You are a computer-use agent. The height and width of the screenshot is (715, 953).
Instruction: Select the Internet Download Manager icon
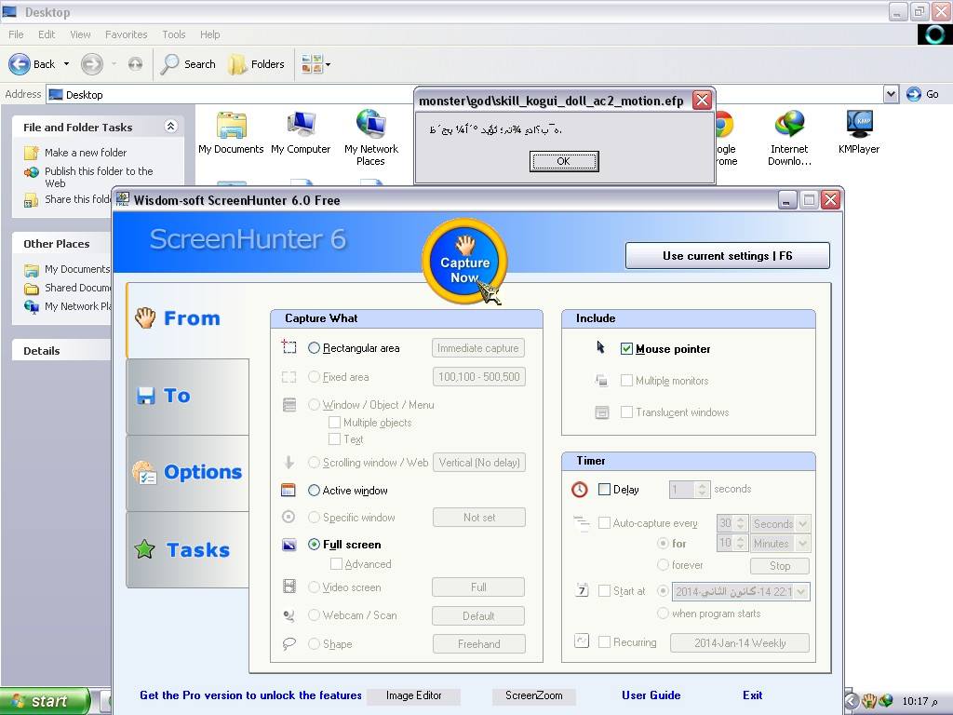[789, 138]
